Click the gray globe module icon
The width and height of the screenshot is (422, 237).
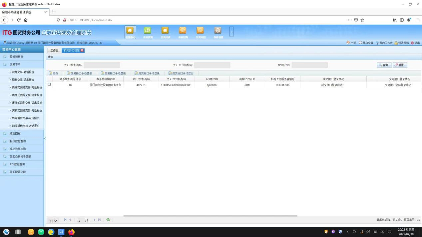click(x=217, y=31)
